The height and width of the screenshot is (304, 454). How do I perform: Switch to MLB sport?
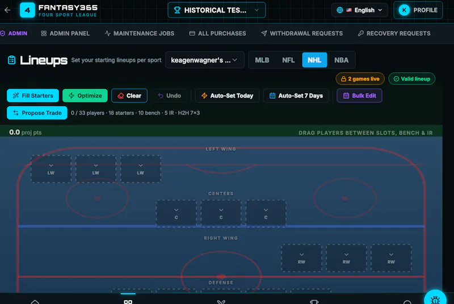coord(262,60)
